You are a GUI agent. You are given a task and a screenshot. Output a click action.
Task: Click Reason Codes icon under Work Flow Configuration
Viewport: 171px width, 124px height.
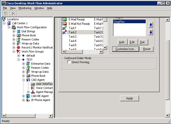tap(18, 39)
